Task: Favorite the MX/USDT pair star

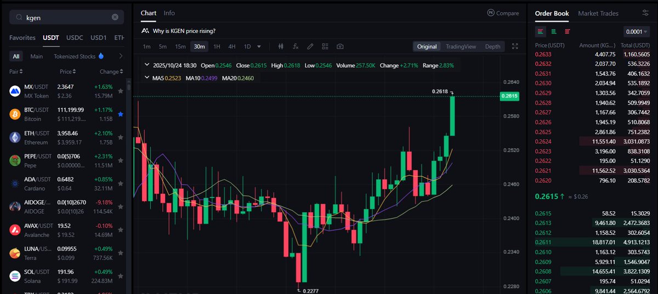Action: [x=120, y=91]
